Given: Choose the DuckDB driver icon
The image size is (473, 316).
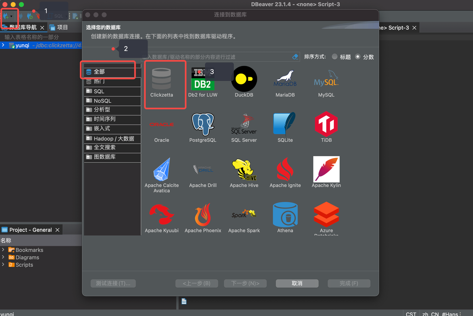Looking at the screenshot, I should [x=244, y=79].
